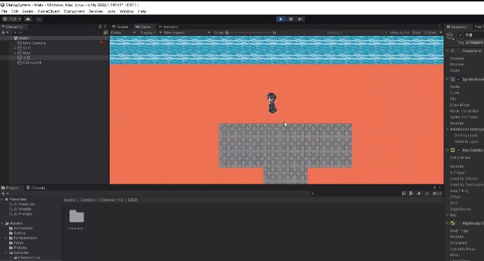The width and height of the screenshot is (484, 261).
Task: Toggle the GameObject active checkbox in the Inspector
Action: [x=460, y=35]
